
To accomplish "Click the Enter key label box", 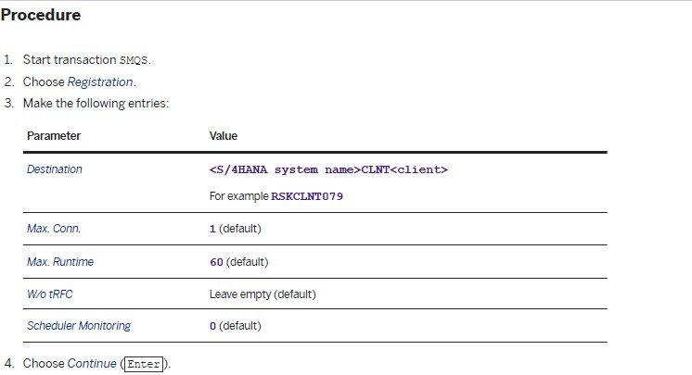I will click(144, 364).
